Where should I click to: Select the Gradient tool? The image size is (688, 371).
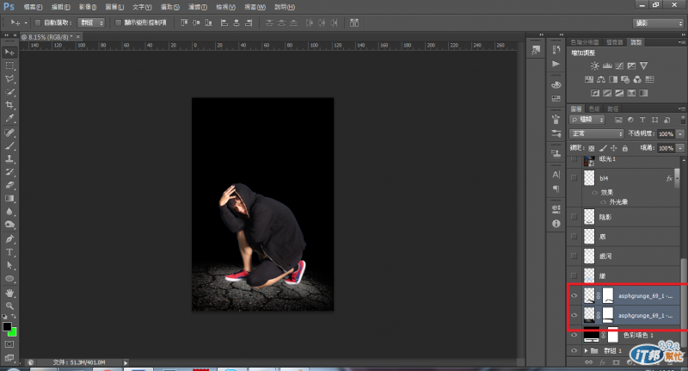9,199
